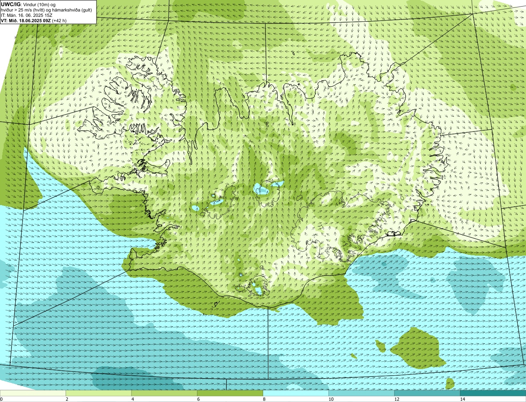Image resolution: width=526 pixels, height=402 pixels.
Task: Click the legend tick label 0
Action: click(x=2, y=399)
